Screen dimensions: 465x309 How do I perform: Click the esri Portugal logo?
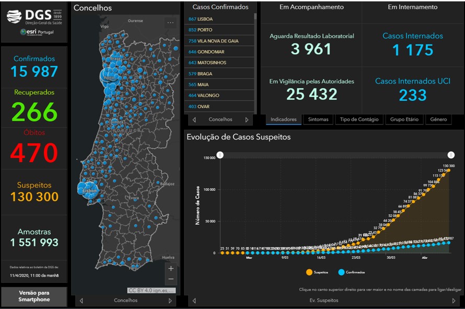37,32
